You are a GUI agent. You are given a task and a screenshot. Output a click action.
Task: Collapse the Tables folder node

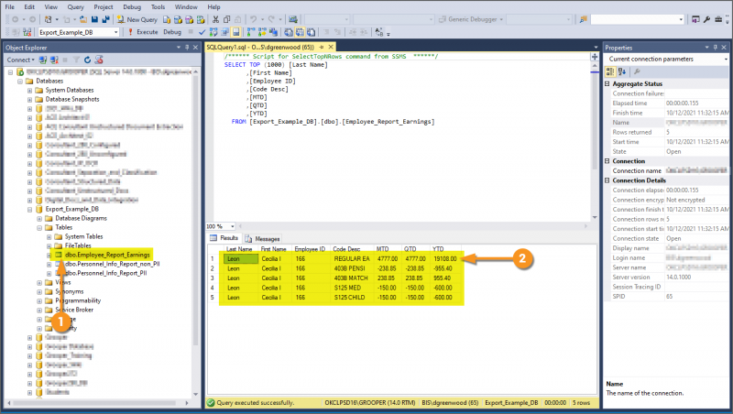click(38, 226)
